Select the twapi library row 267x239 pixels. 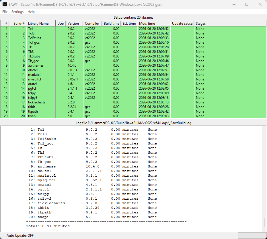click(x=133, y=116)
